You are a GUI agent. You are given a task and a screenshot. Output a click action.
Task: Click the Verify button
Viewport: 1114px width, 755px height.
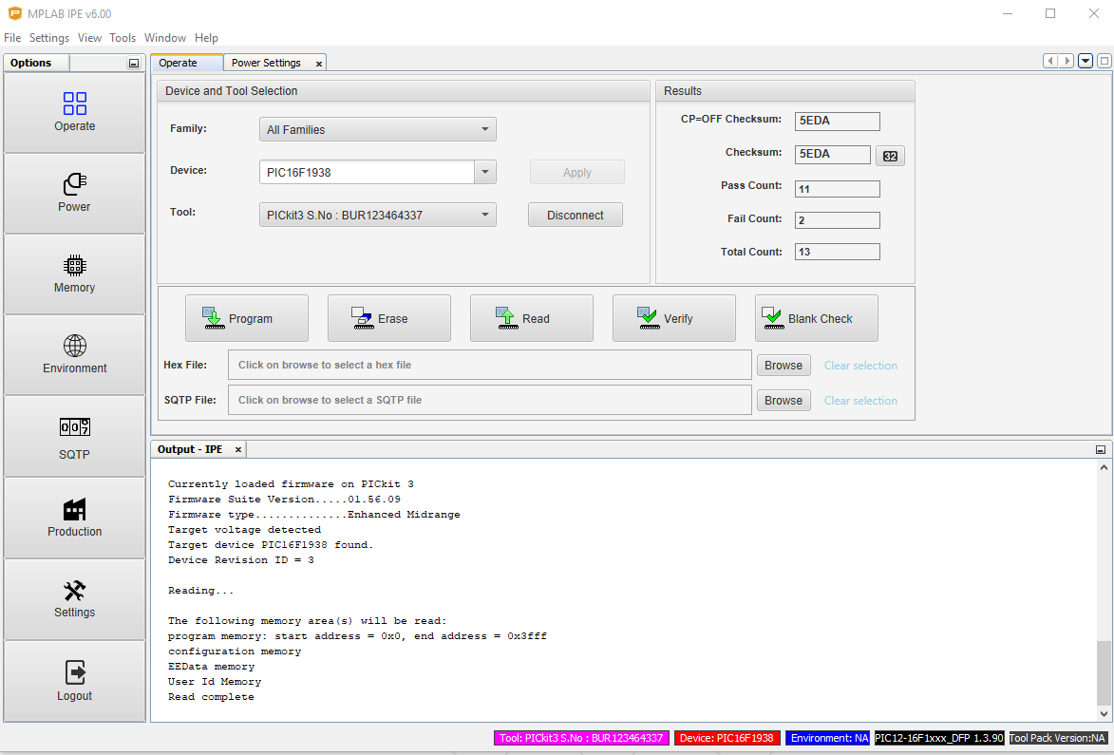click(x=674, y=318)
